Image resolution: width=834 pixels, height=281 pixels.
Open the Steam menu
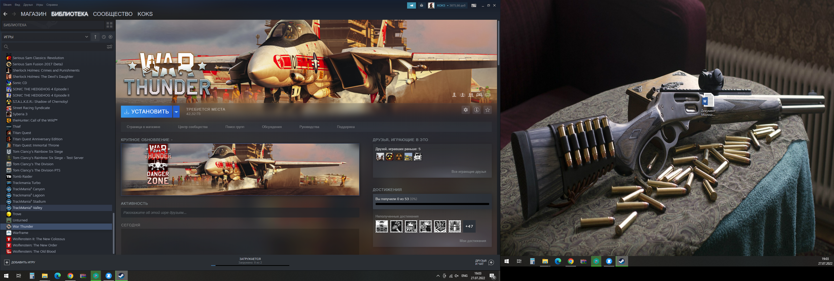[x=7, y=5]
